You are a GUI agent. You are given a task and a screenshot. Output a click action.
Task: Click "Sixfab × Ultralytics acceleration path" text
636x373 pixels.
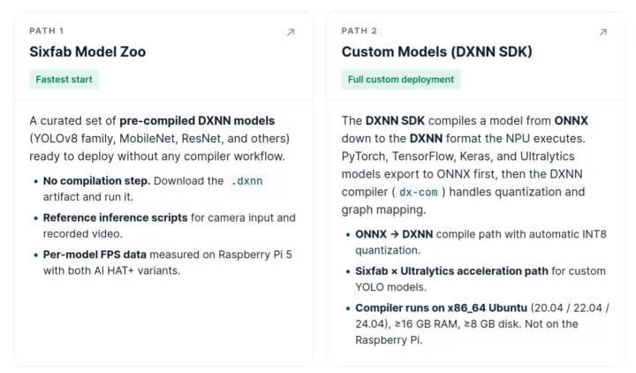pyautogui.click(x=451, y=271)
